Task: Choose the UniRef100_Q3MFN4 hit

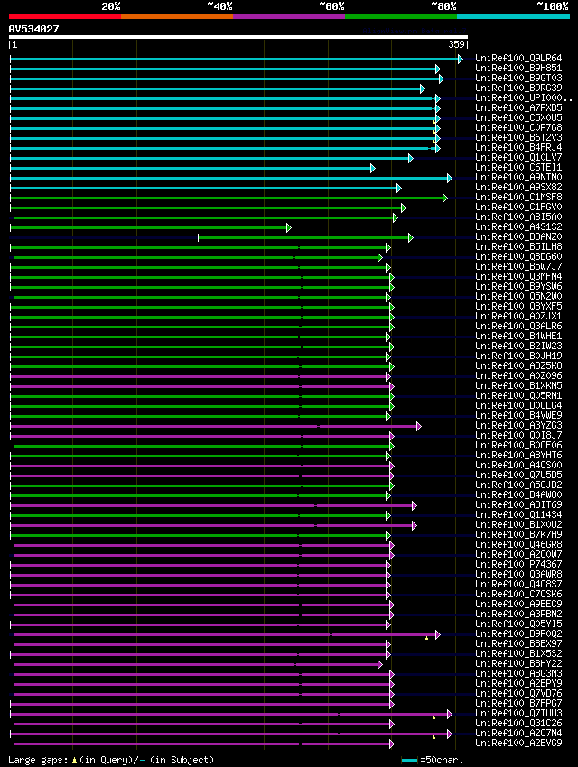Action: [518, 277]
